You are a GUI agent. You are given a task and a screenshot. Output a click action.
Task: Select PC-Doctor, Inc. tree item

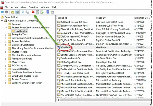tap(20, 66)
